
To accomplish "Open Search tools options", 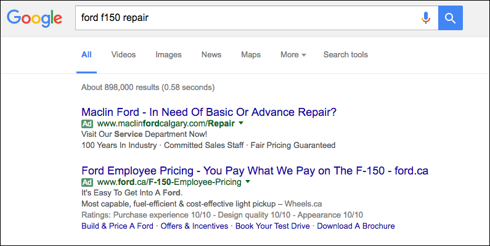I will (346, 55).
